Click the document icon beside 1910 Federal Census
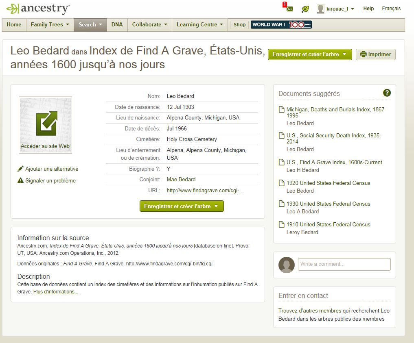The height and width of the screenshot is (343, 414). click(x=281, y=224)
